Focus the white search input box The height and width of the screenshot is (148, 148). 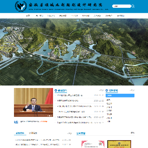pos(122,6)
